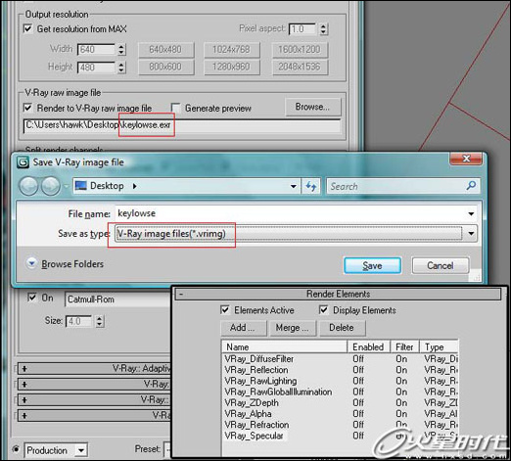Select VRay_DiffuseFilter element row

[341, 359]
